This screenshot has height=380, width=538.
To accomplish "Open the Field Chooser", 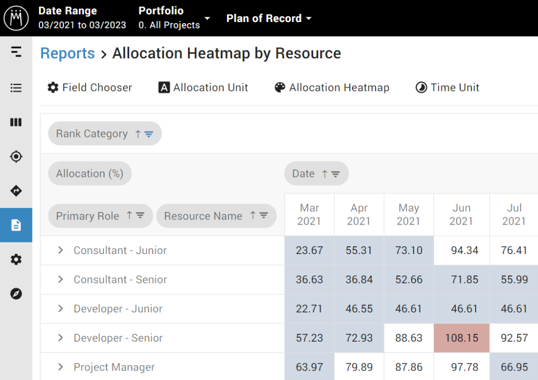I will point(90,88).
